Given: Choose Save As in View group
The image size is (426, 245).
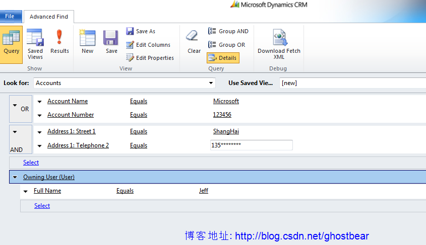Looking at the screenshot, I should pos(141,31).
